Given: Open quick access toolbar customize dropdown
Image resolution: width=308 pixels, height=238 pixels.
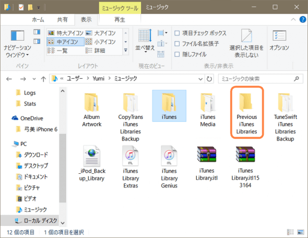Looking at the screenshot, I should click(x=39, y=8).
